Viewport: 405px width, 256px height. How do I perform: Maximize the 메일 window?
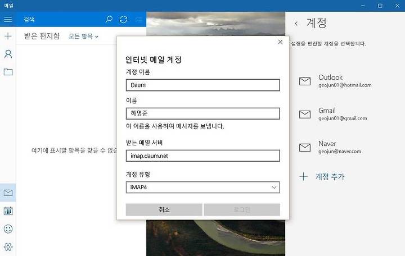pyautogui.click(x=380, y=6)
